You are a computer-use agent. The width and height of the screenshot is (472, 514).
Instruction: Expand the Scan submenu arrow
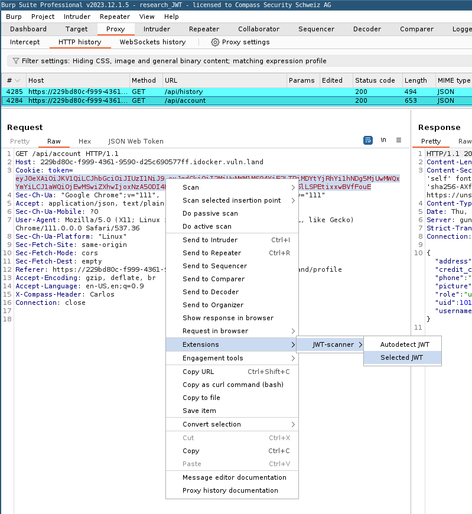293,187
